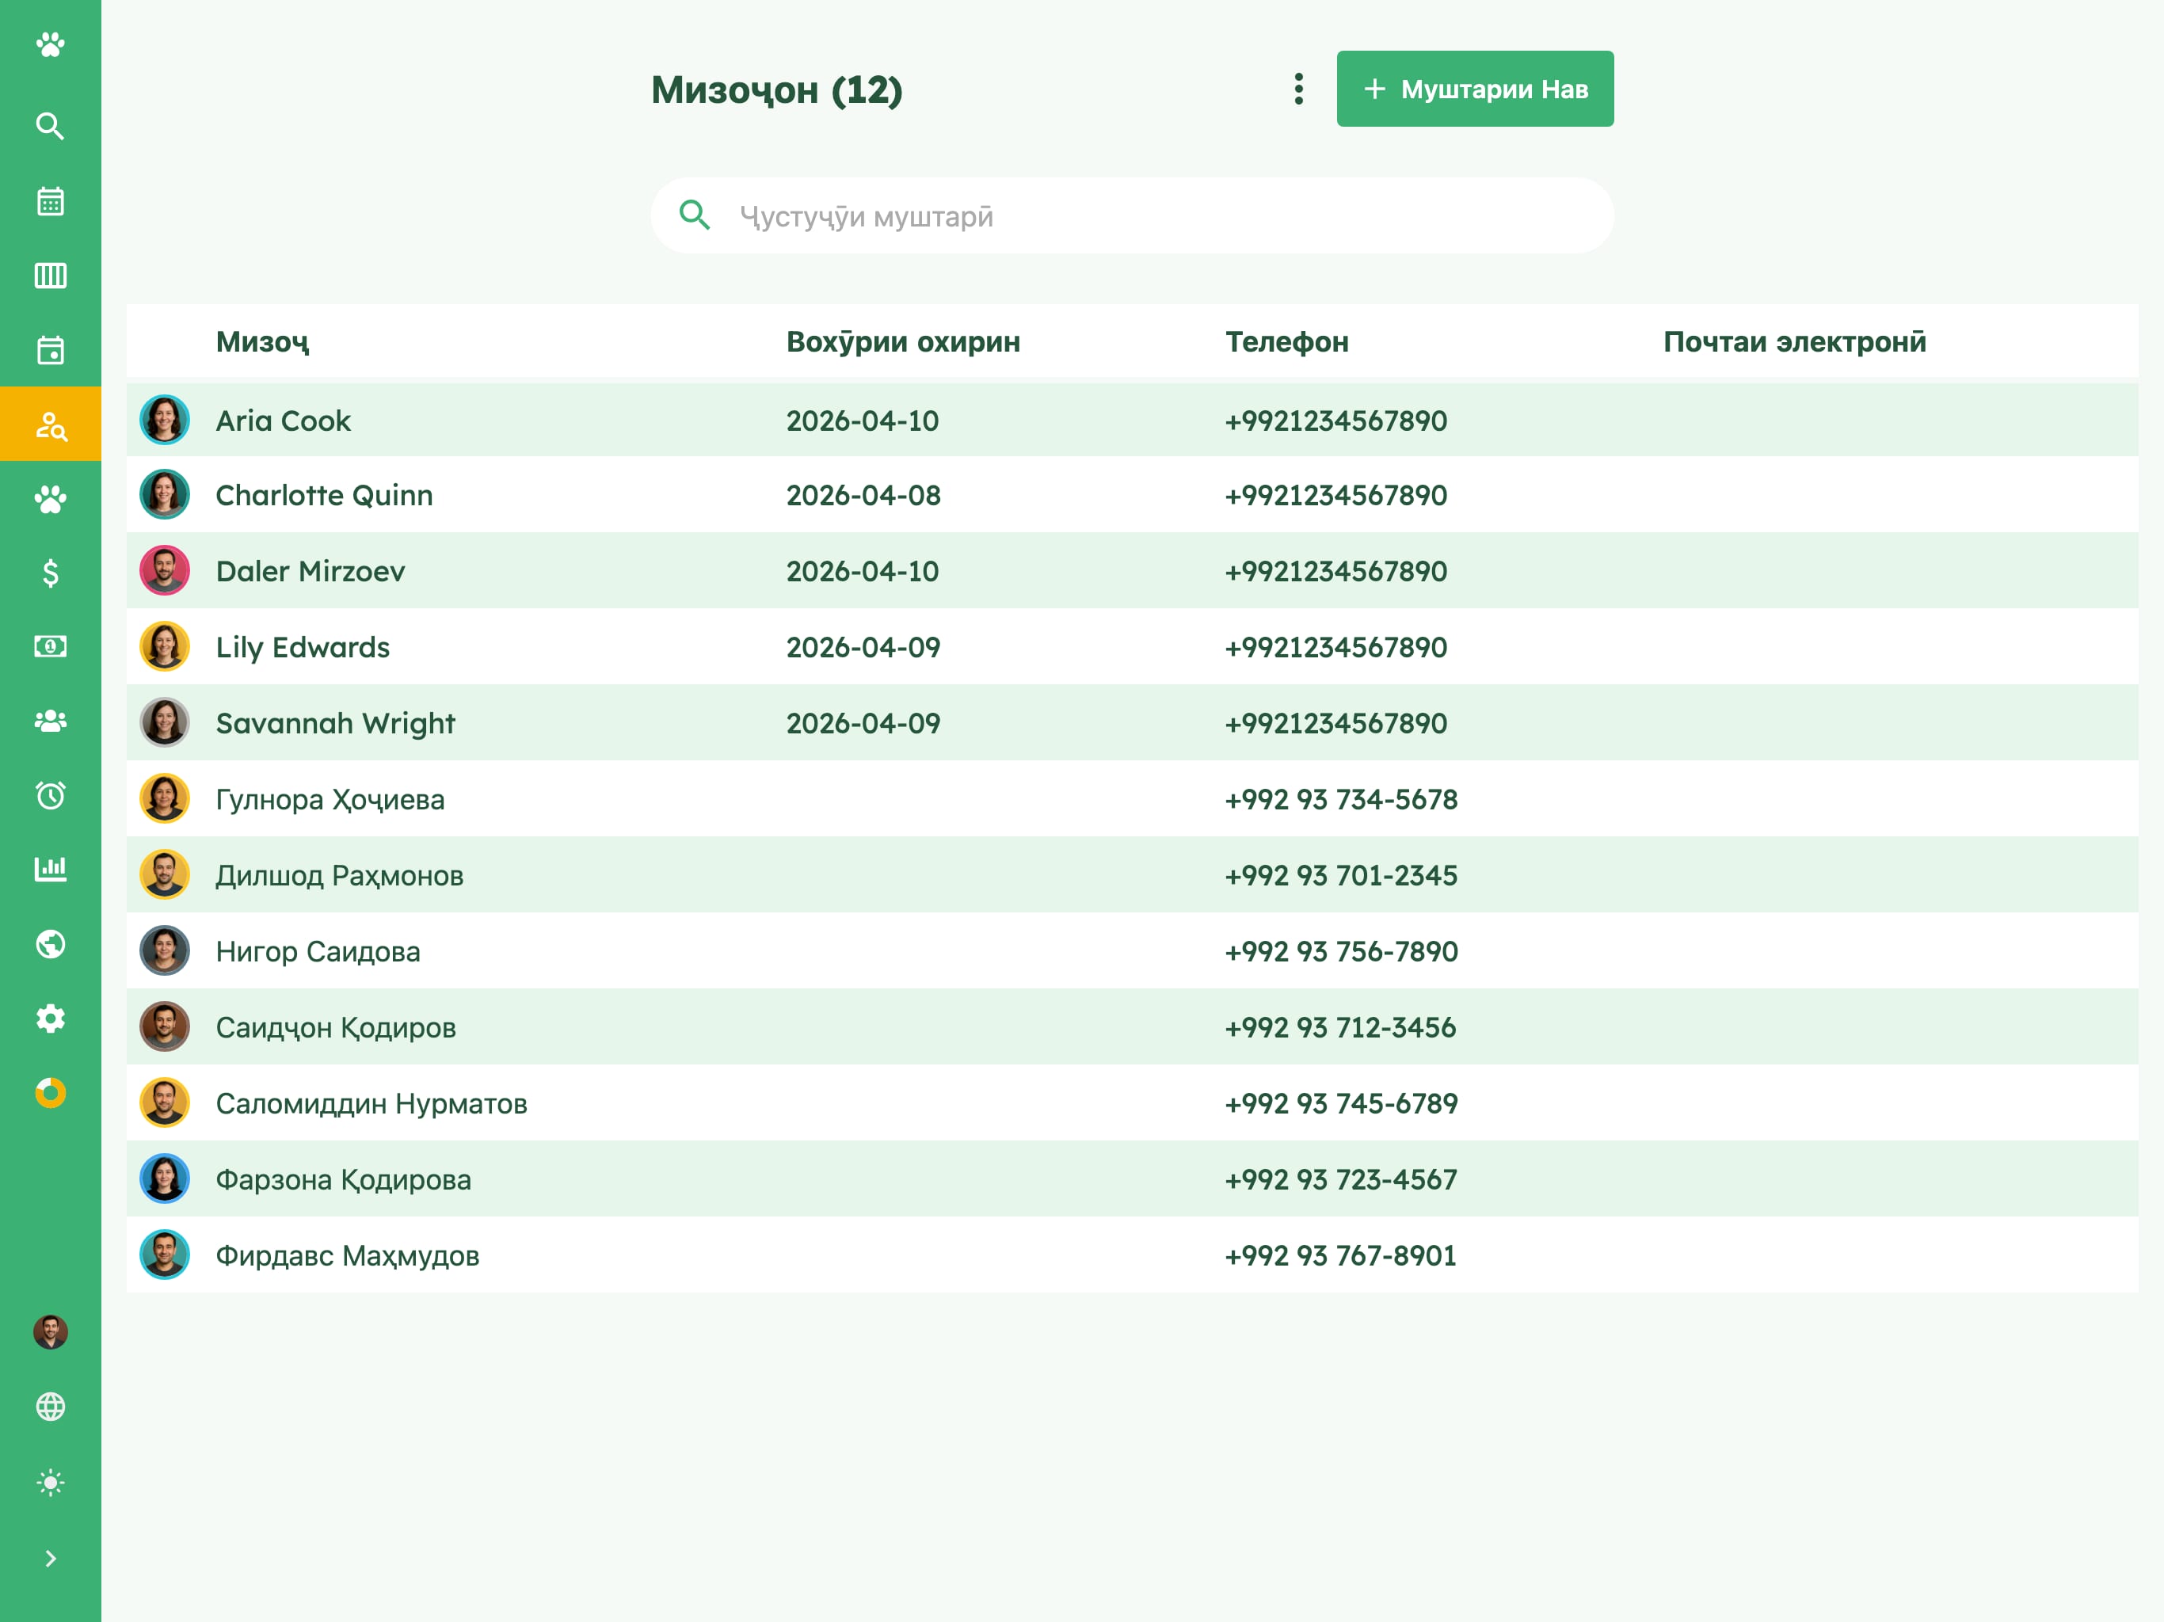Open the Дилшод Раҳмонов client row
This screenshot has width=2164, height=1622.
pyautogui.click(x=1132, y=876)
